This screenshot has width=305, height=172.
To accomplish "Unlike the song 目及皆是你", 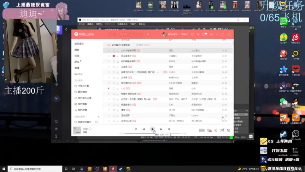I will [114, 56].
